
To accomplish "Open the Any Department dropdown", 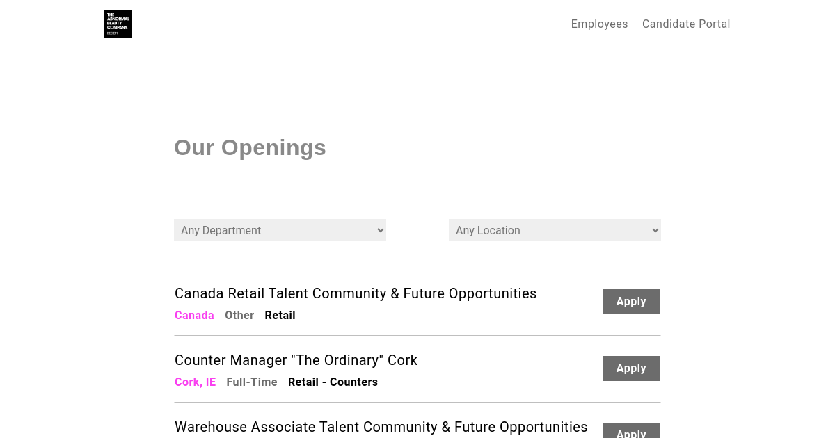I will pos(278,230).
